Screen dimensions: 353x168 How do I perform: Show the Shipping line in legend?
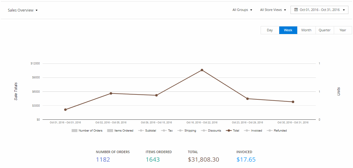pyautogui.click(x=180, y=131)
